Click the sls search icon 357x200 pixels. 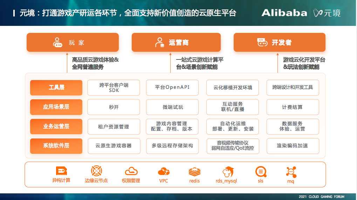tap(261, 172)
